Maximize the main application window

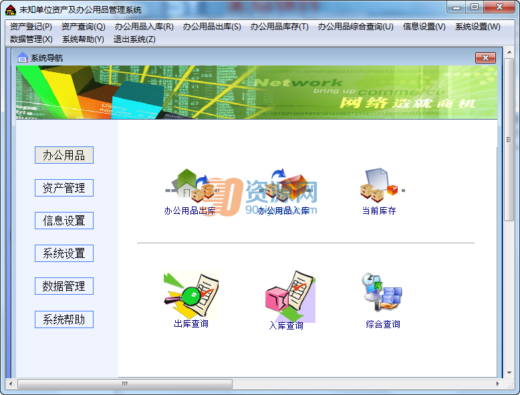[x=475, y=7]
